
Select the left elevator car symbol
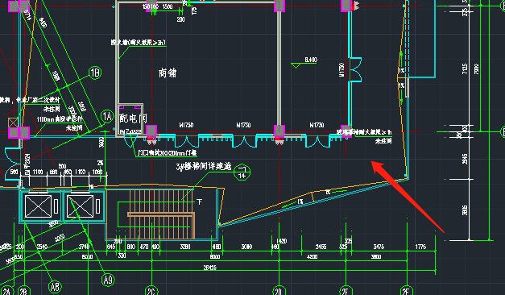38,206
